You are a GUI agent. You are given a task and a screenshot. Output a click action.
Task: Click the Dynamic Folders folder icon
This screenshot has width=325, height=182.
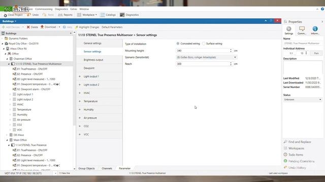[6, 38]
